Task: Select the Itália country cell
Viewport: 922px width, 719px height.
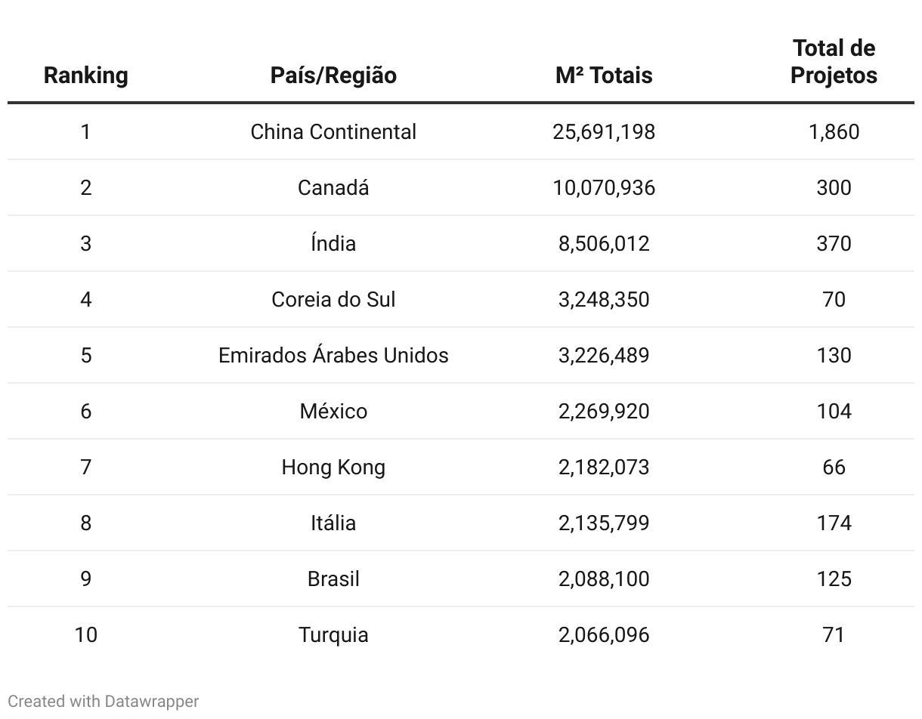Action: coord(333,523)
